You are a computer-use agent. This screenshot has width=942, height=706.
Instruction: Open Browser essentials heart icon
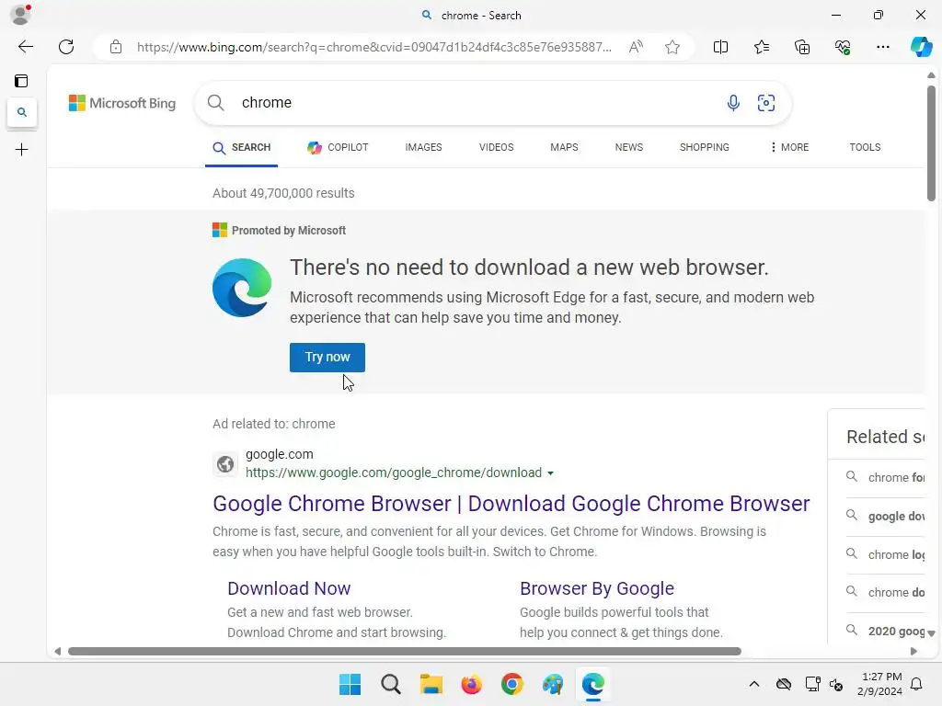[x=843, y=47]
